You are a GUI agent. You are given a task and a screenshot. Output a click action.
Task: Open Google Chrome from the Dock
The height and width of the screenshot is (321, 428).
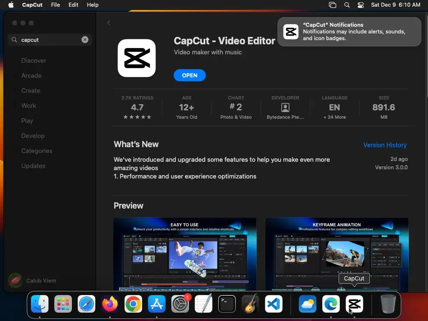tap(133, 304)
